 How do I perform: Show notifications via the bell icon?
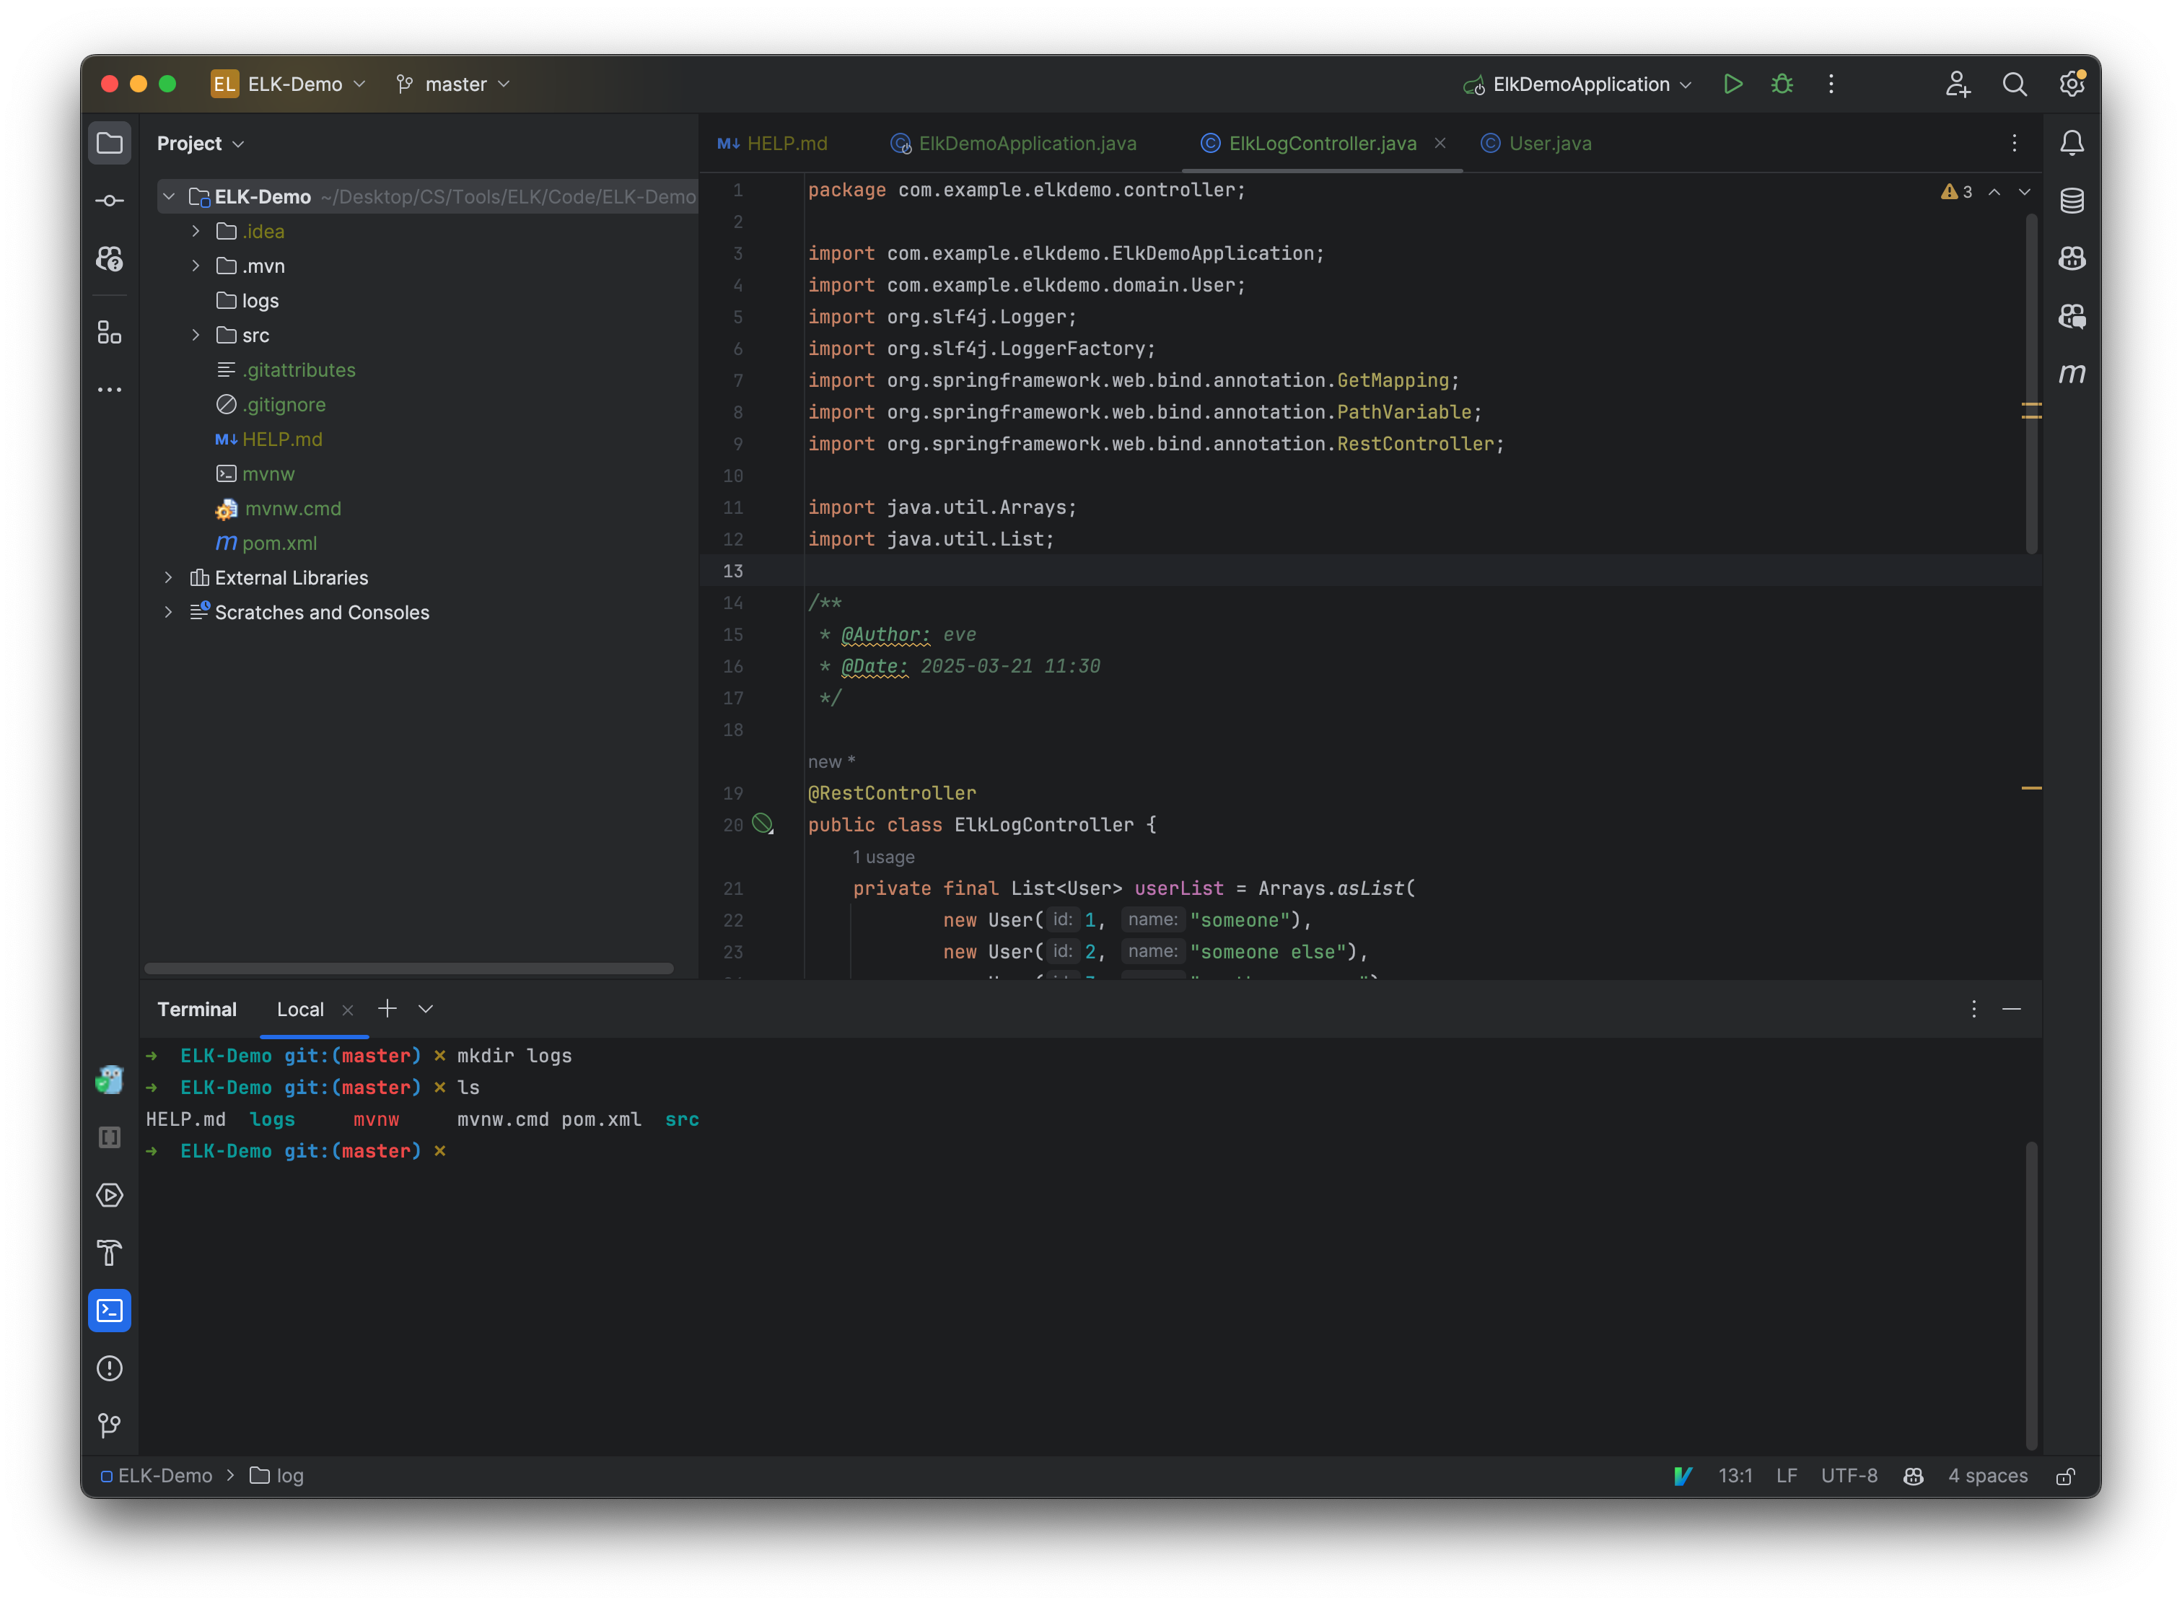coord(2072,143)
